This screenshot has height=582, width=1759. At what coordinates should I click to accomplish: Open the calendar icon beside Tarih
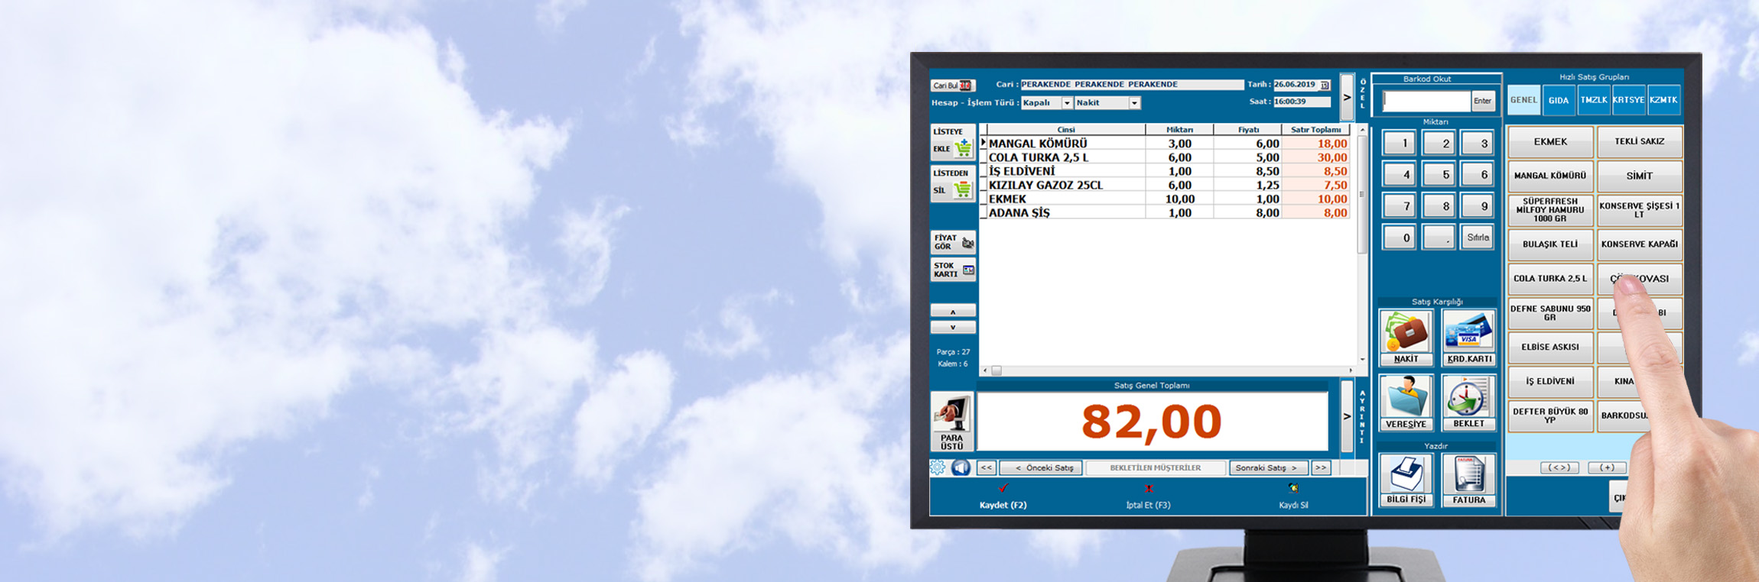(1325, 85)
